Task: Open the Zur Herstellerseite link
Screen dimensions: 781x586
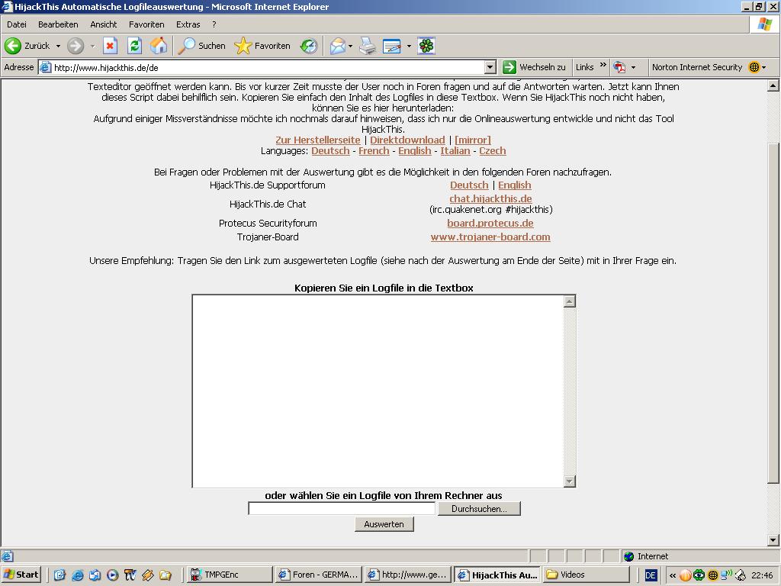Action: pos(318,140)
